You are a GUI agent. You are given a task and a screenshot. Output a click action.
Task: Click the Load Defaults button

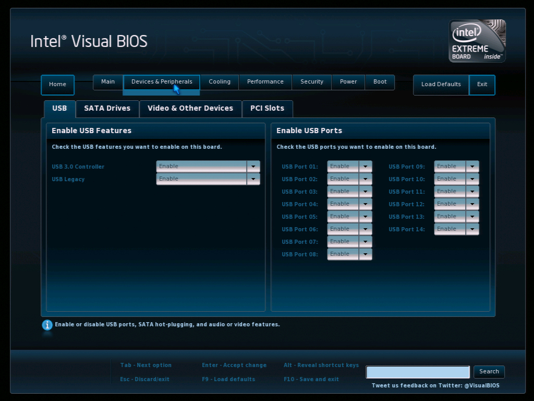441,85
